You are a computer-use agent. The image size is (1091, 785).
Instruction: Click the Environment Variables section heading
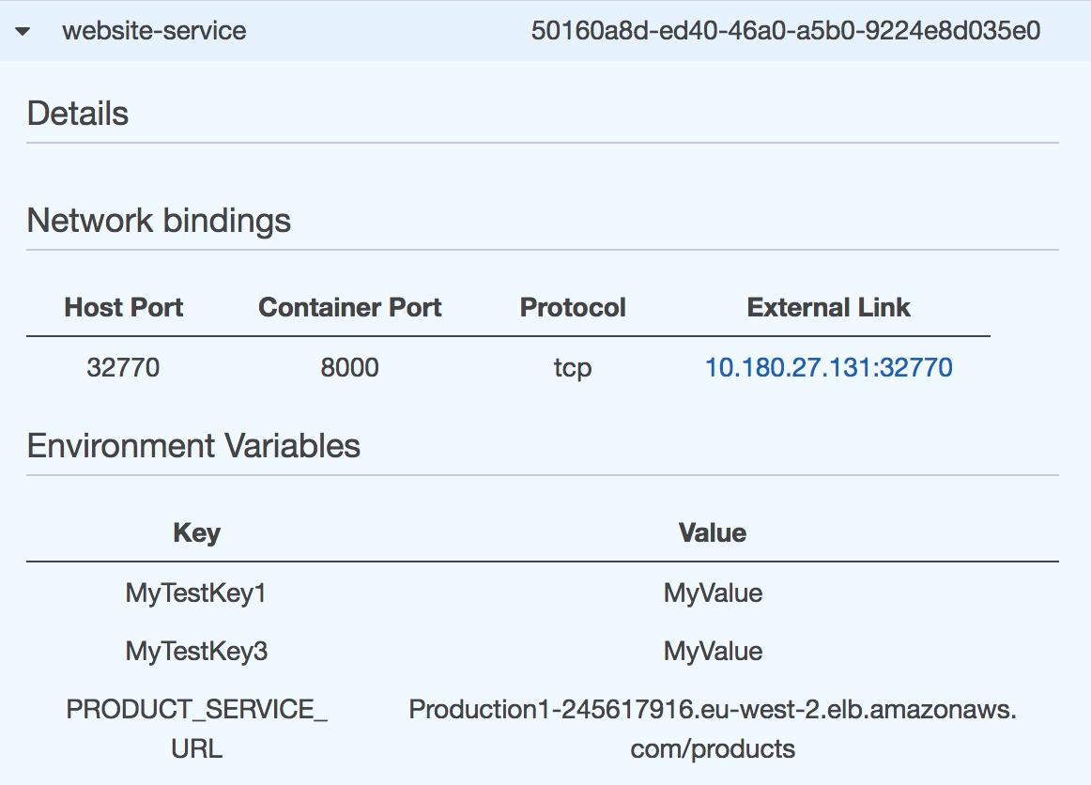pyautogui.click(x=193, y=445)
